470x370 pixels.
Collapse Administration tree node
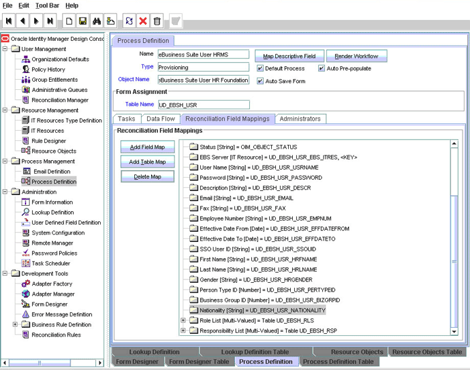click(x=5, y=192)
